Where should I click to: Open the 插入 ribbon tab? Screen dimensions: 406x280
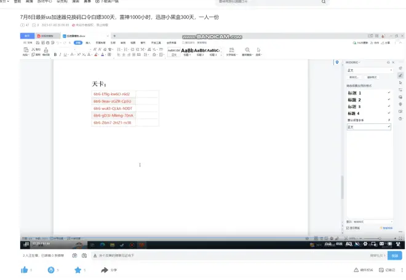pos(89,43)
